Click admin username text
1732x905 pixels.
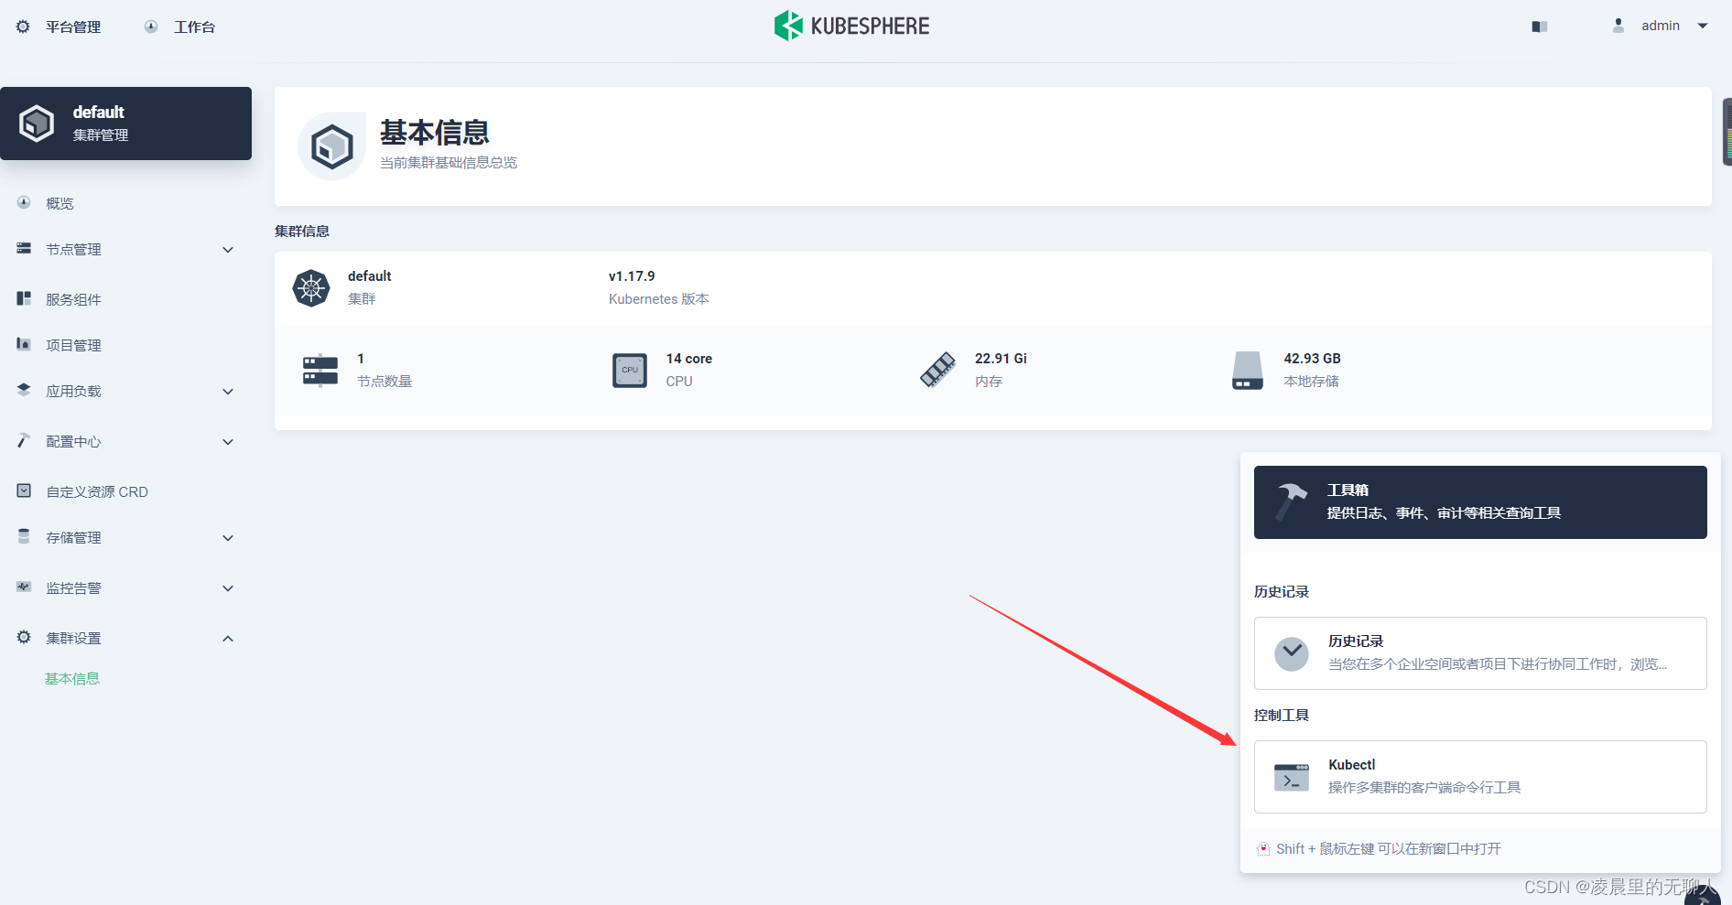point(1661,26)
